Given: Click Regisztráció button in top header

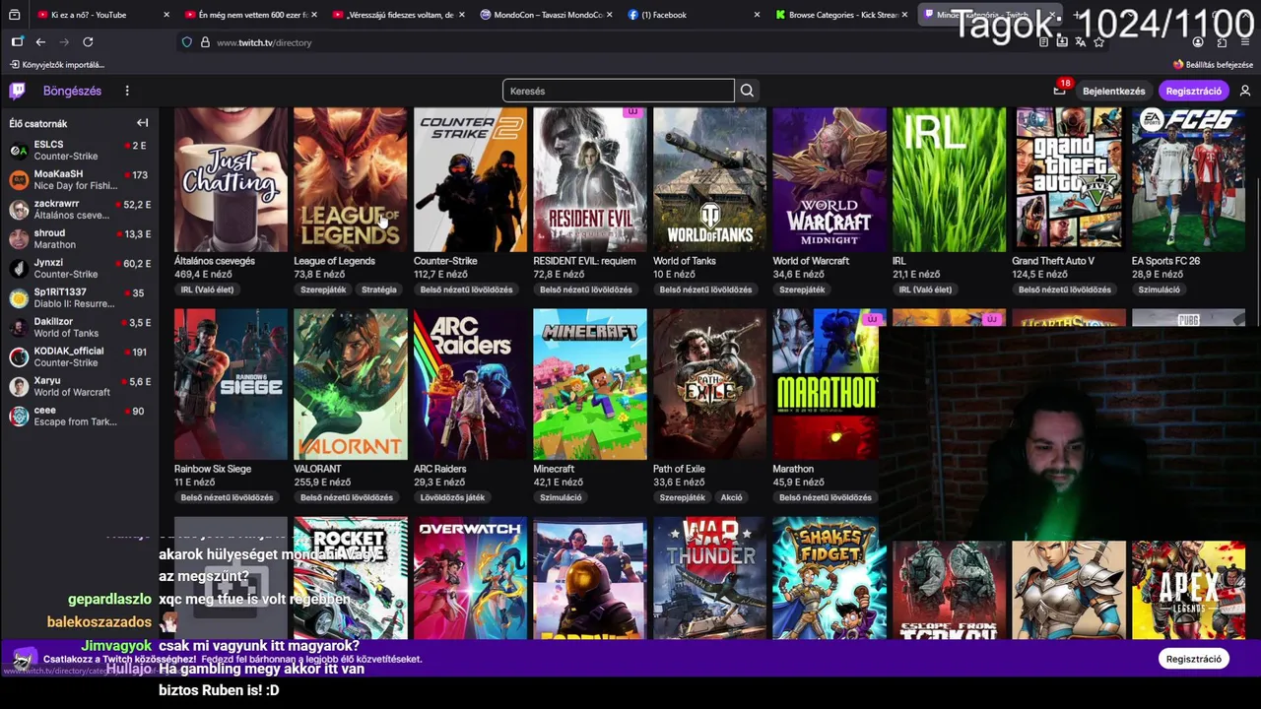Looking at the screenshot, I should (x=1193, y=91).
